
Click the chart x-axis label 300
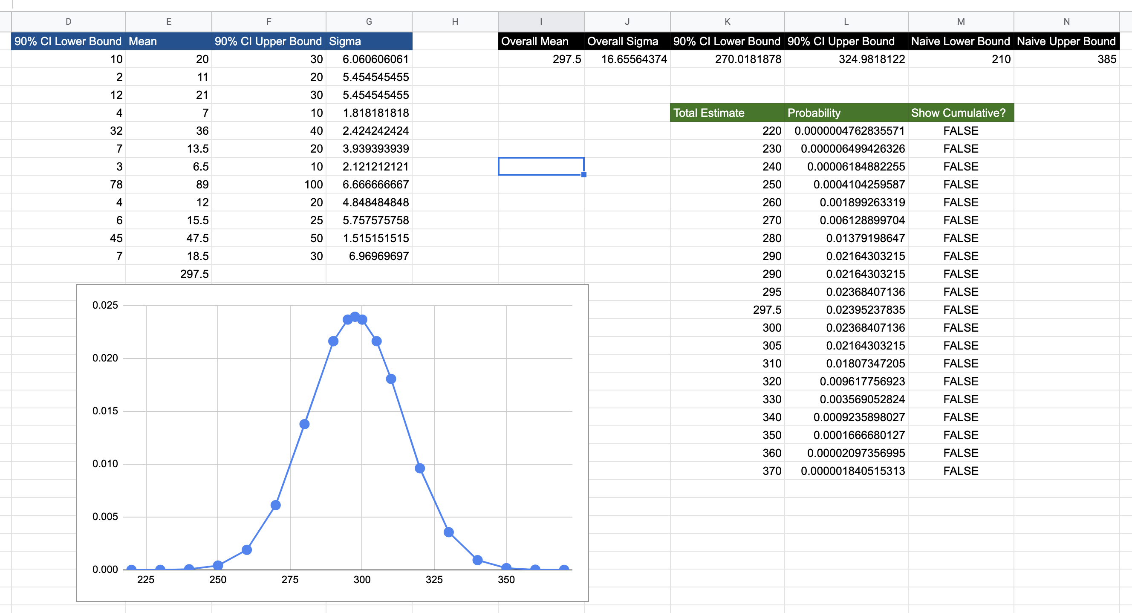(362, 580)
